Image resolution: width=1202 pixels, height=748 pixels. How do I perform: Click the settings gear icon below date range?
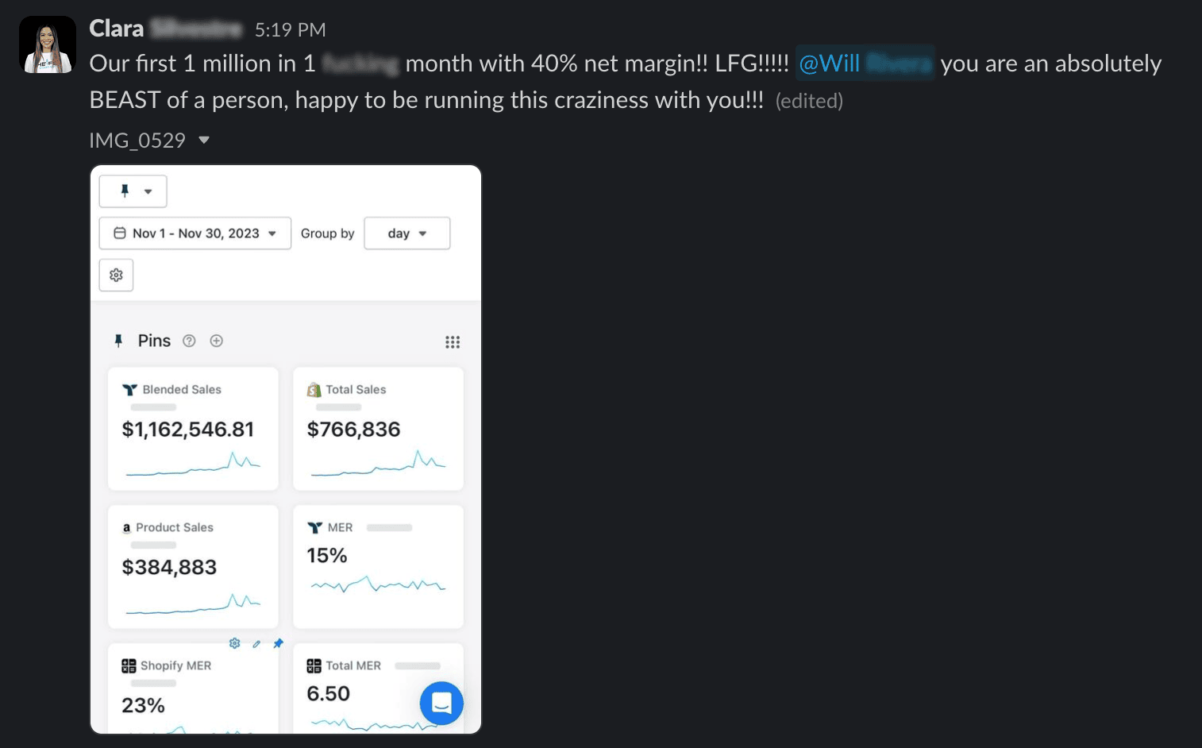(116, 276)
